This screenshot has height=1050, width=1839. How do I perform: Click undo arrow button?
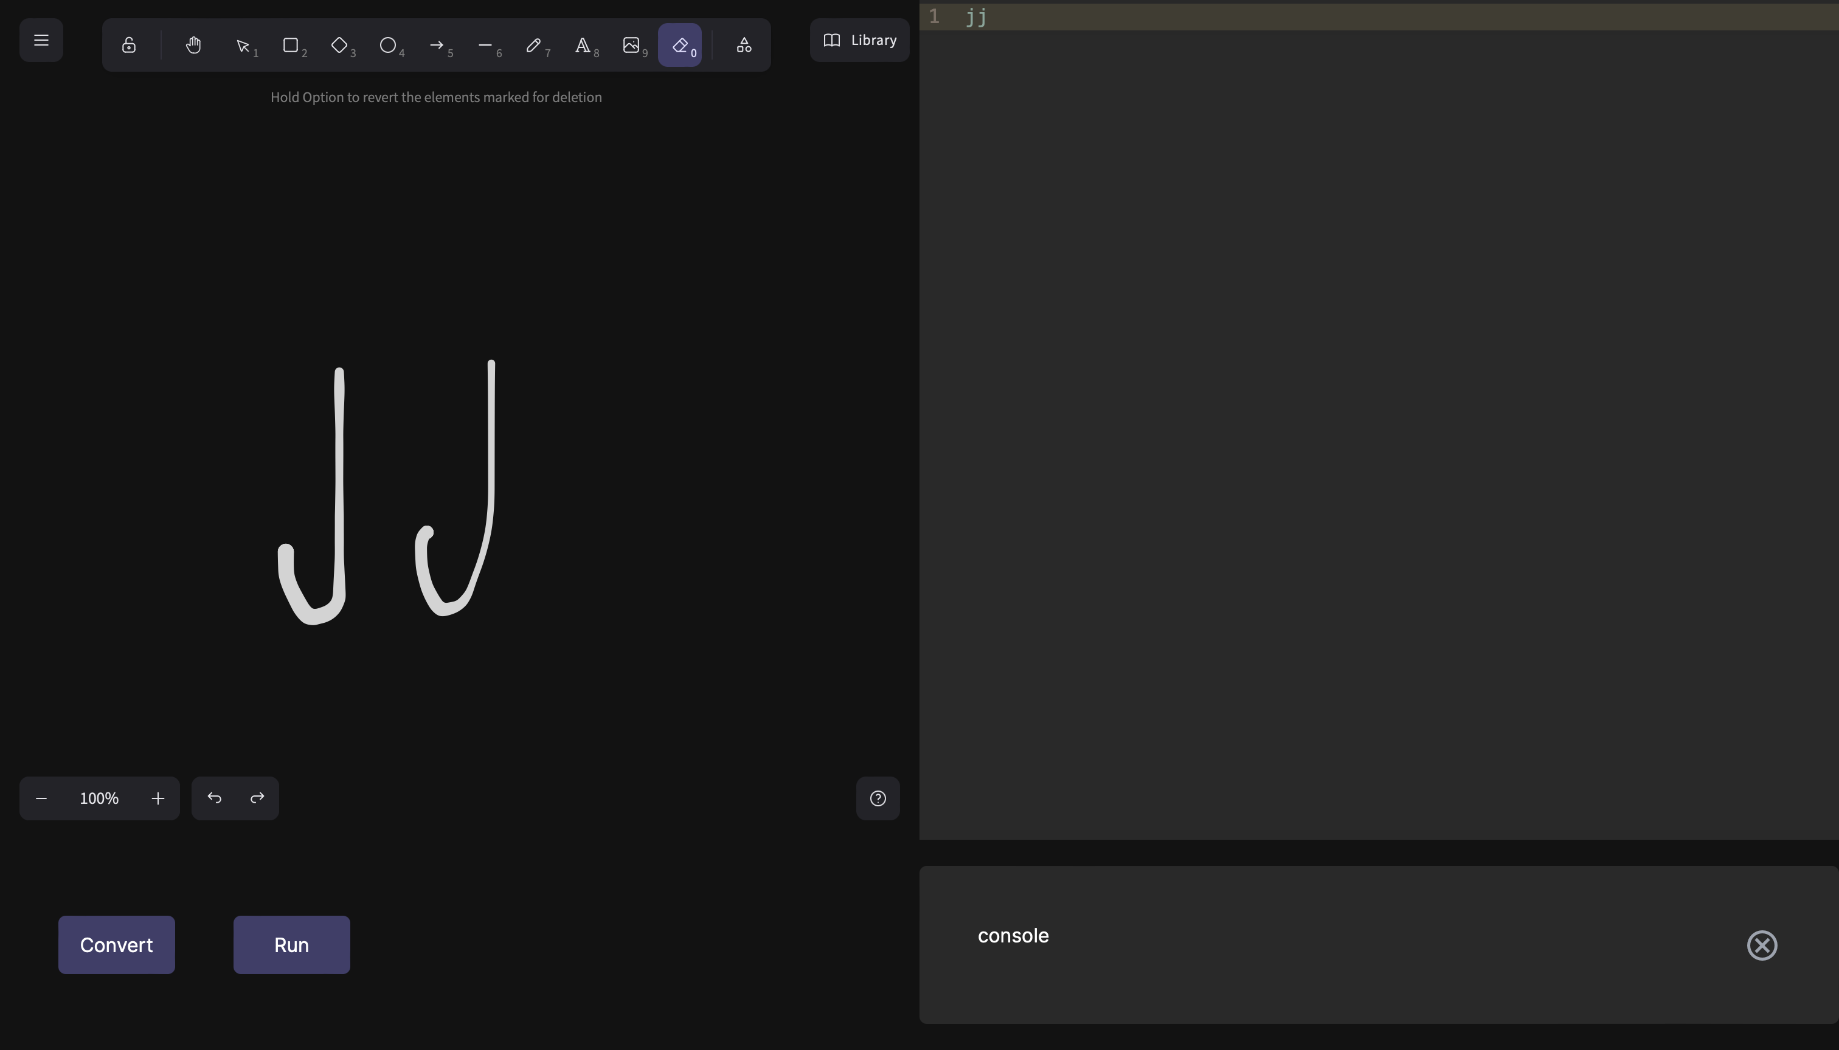[x=214, y=798]
